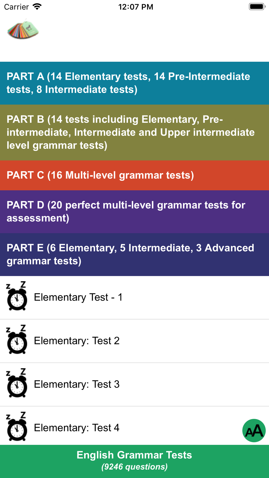
Task: Tap the green AA font size button
Action: tap(254, 430)
